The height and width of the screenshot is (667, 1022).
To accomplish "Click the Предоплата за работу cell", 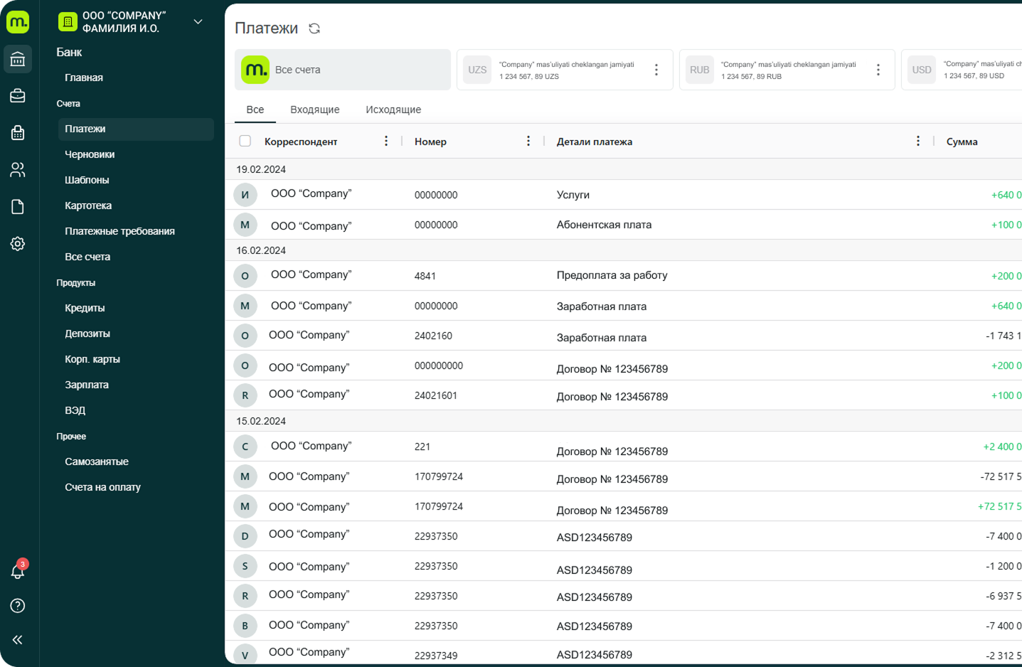I will 612,275.
